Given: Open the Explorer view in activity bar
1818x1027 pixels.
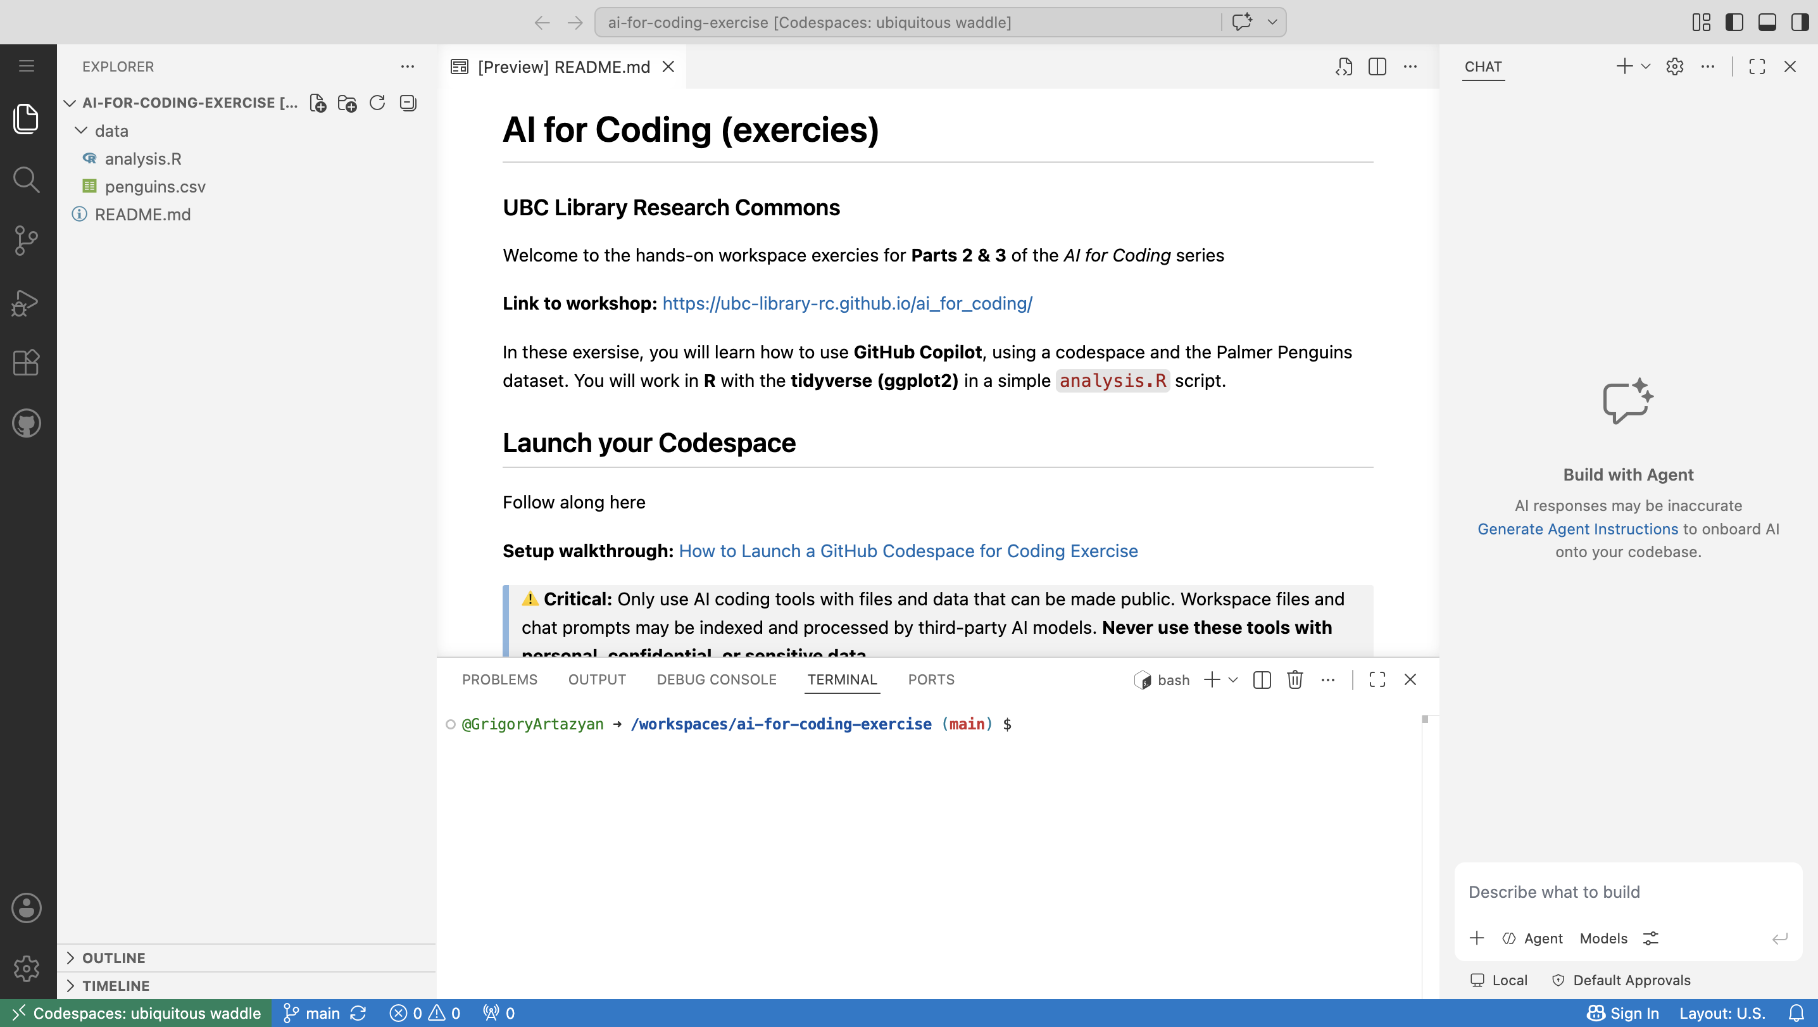Looking at the screenshot, I should coord(27,118).
